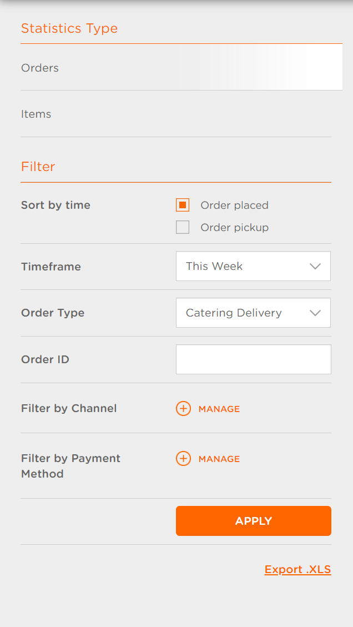The height and width of the screenshot is (627, 353).
Task: Click the chevron arrow on the Order Type selector
Action: pos(315,313)
